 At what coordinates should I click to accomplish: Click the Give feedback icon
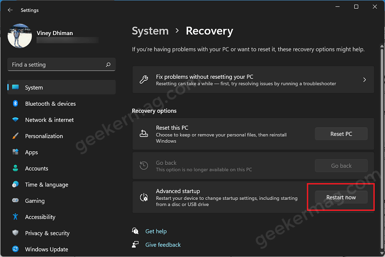[135, 244]
